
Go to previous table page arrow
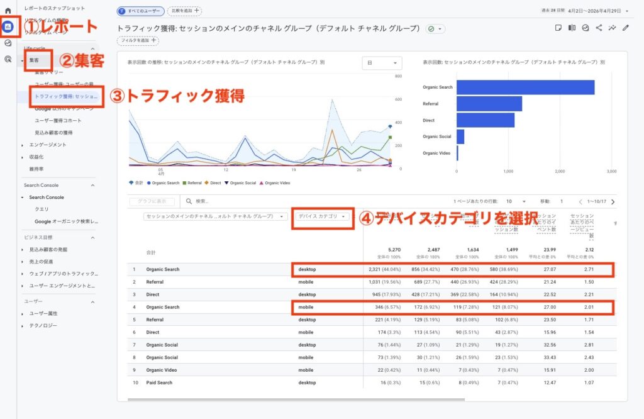coord(580,202)
